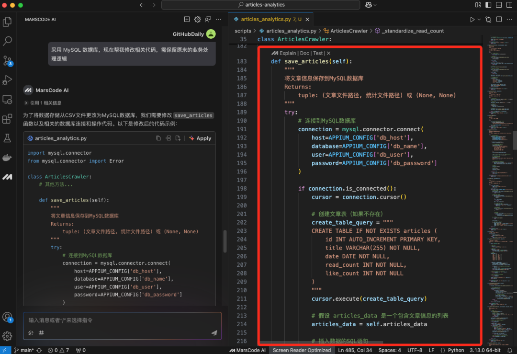The height and width of the screenshot is (354, 517).
Task: Click the chat panel vertical scrollbar thumb
Action: point(225,241)
